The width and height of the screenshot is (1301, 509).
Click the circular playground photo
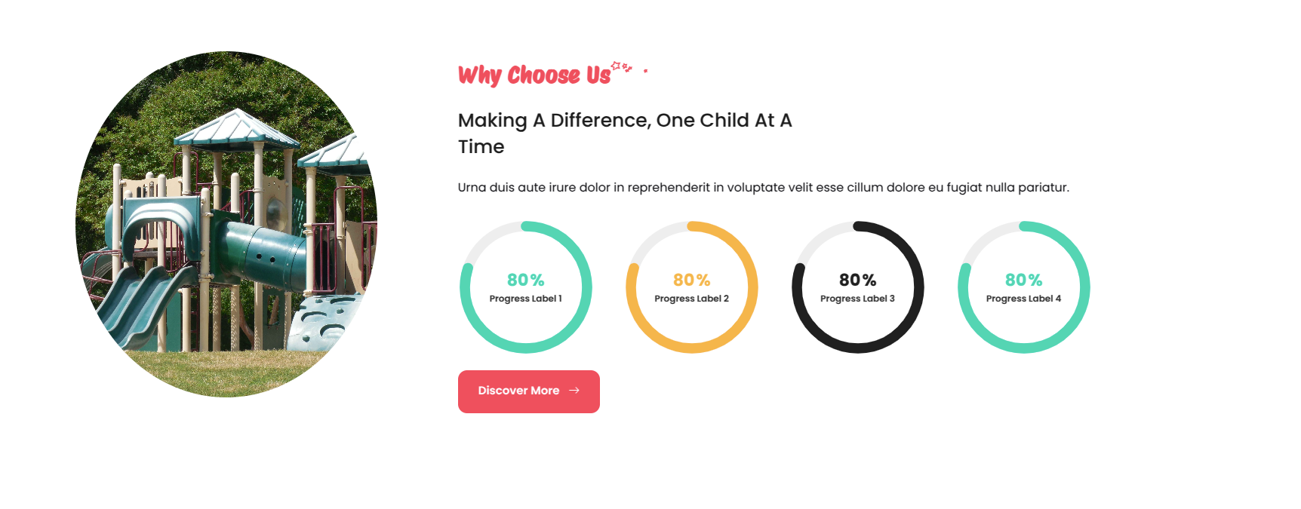click(x=226, y=225)
